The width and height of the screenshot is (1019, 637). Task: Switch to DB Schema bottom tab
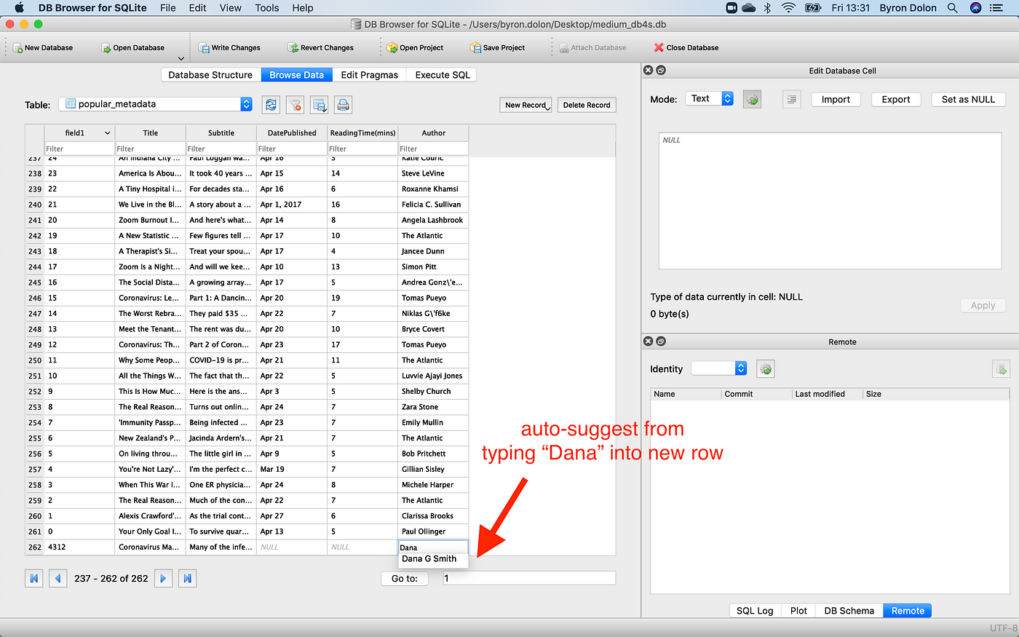pyautogui.click(x=849, y=611)
